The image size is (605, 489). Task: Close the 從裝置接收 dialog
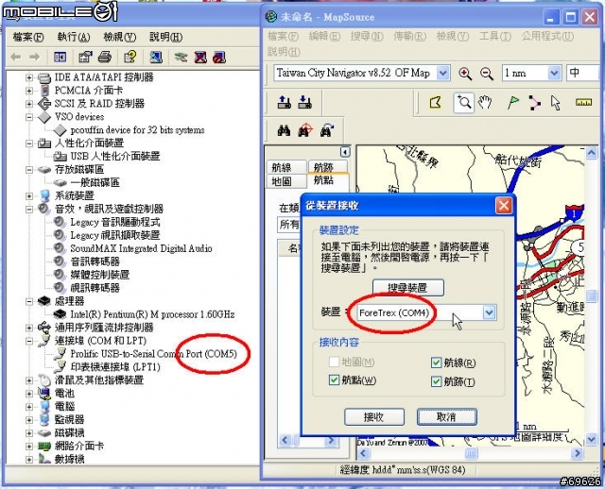pos(504,206)
